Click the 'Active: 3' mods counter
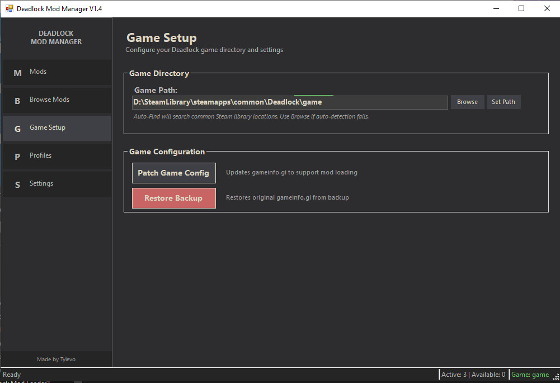The height and width of the screenshot is (383, 560). [x=454, y=374]
